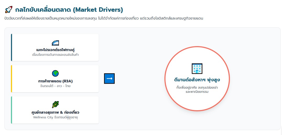Viewport: 282px width, 135px height.
Task: Open the การค้าชายแดน (R3A) card title
Action: (55, 81)
